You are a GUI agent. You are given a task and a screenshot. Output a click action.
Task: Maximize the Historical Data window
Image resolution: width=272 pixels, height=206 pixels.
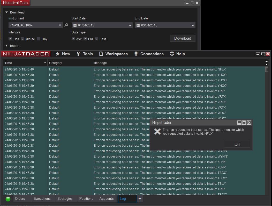click(x=192, y=3)
